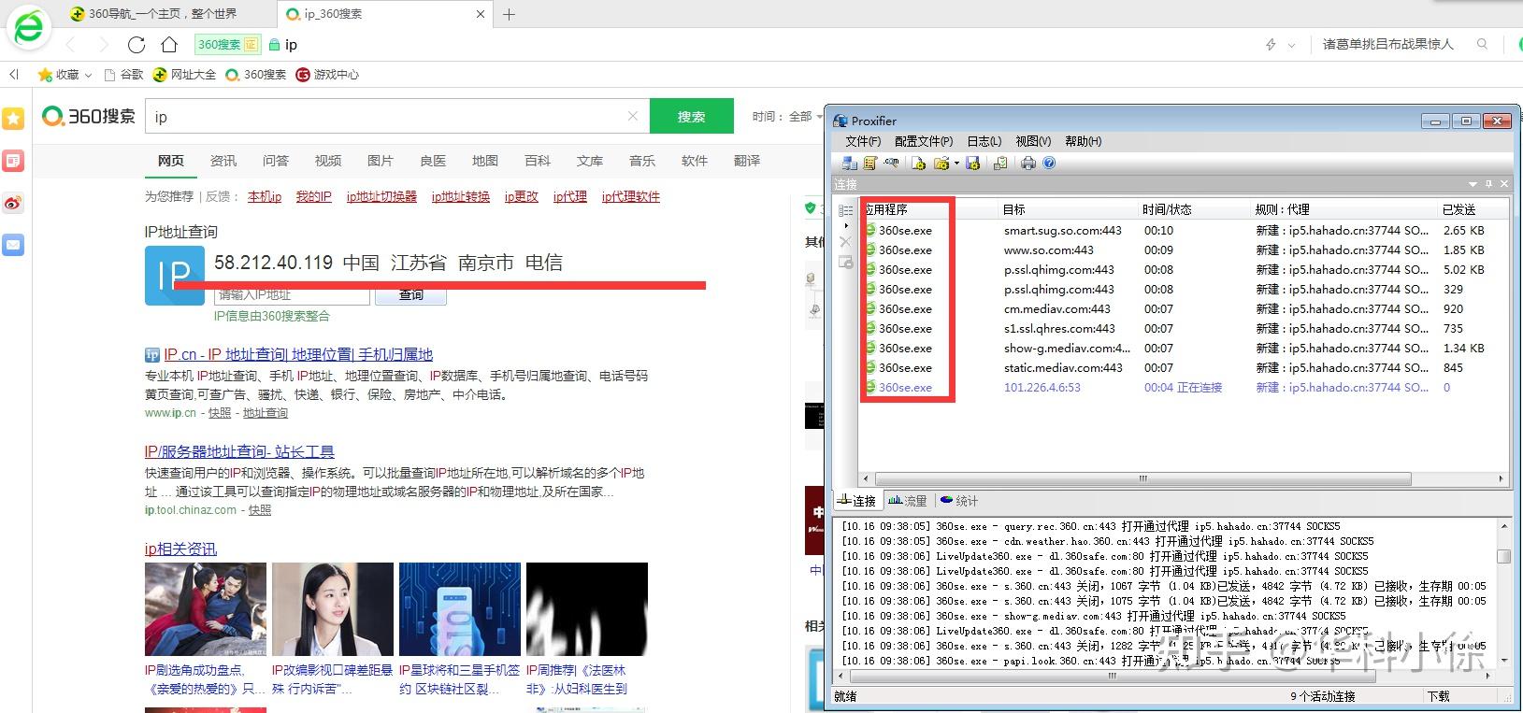Select the www.so.com:443 connection row

tap(1183, 250)
